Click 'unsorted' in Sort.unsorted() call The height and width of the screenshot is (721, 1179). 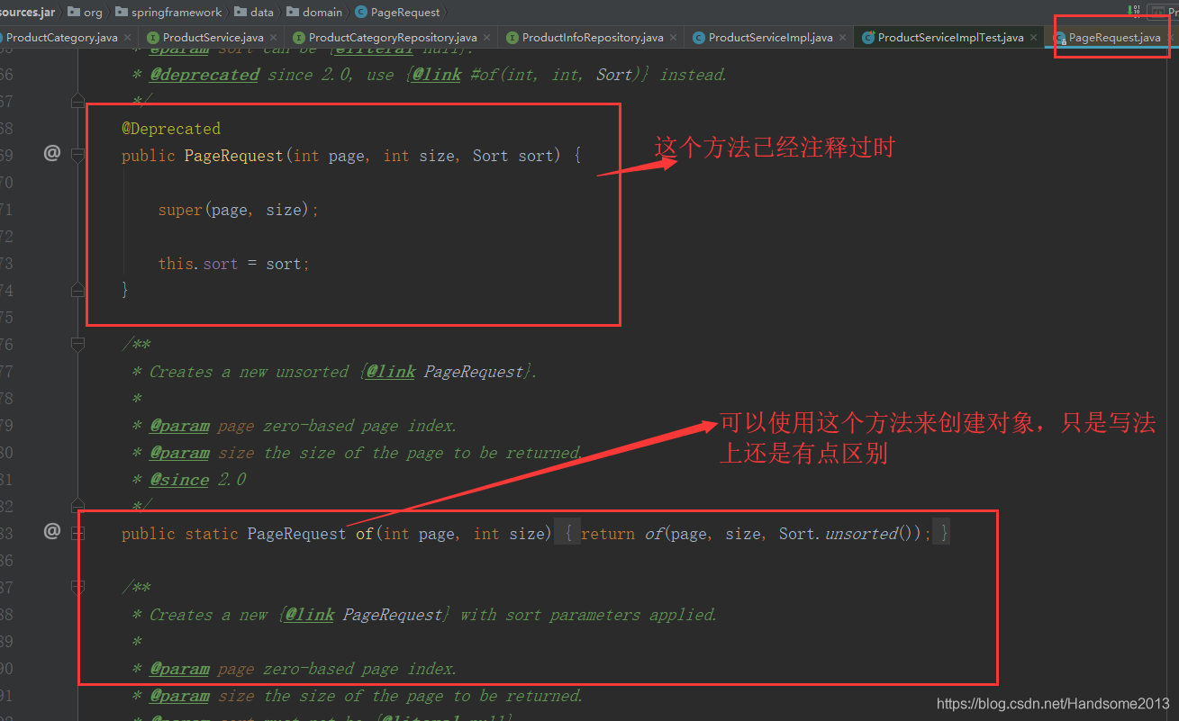[861, 534]
